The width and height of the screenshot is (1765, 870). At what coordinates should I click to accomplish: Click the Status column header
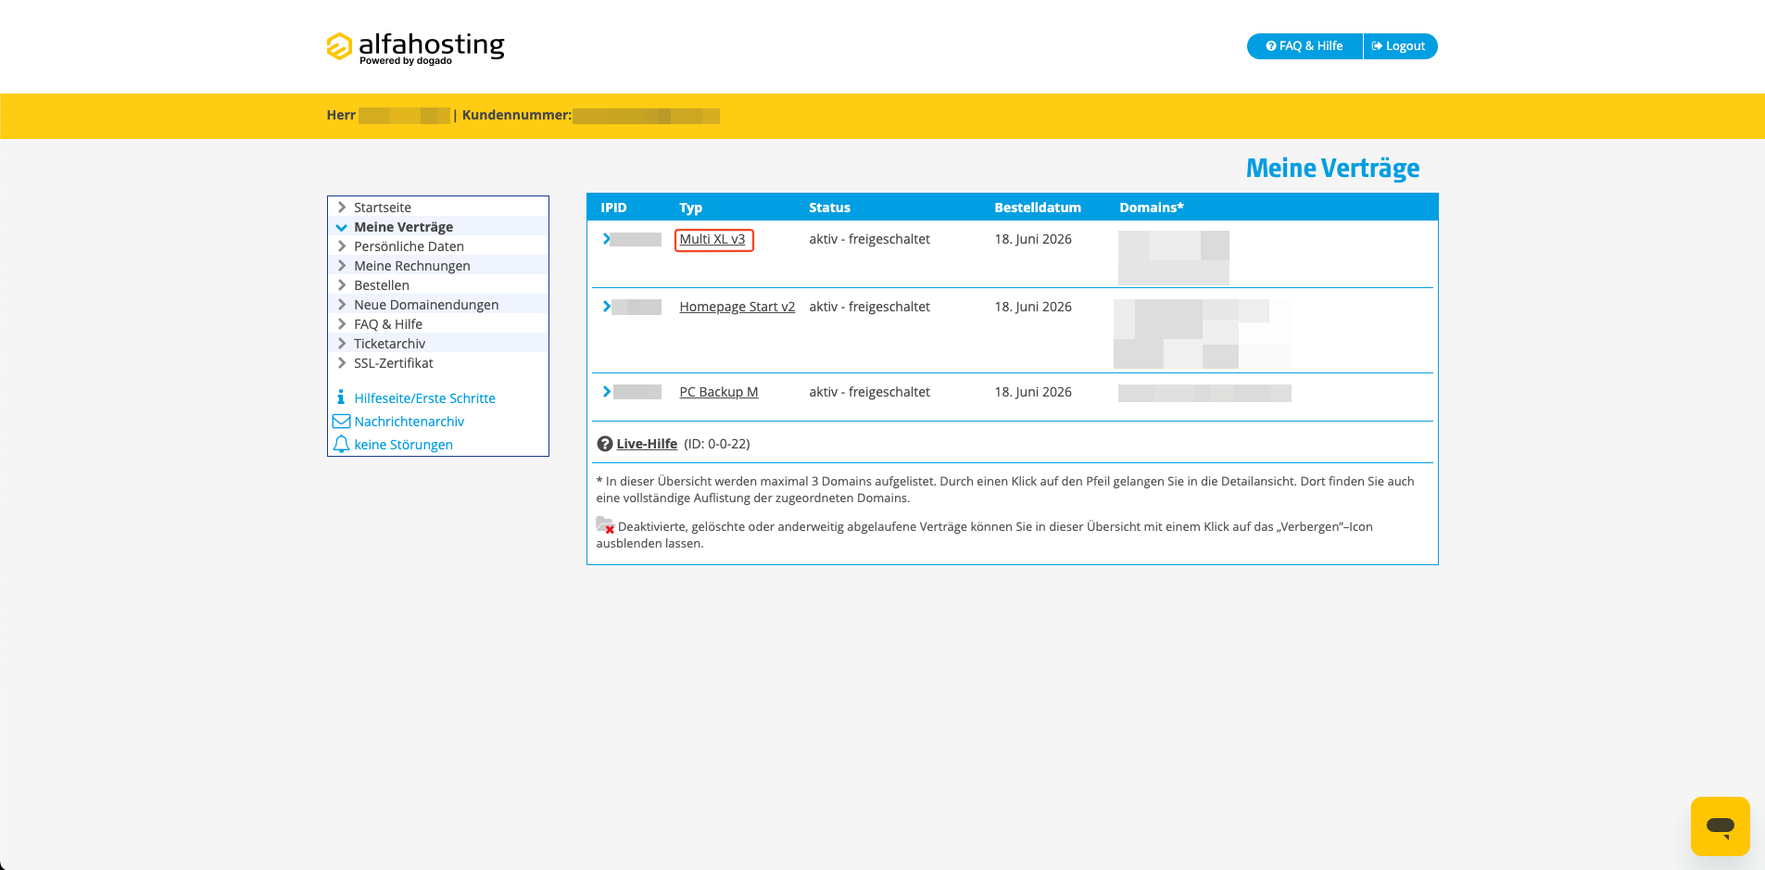[829, 208]
